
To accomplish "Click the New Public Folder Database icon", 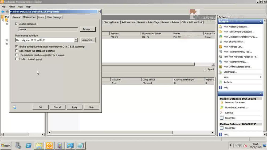I will pyautogui.click(x=221, y=32).
